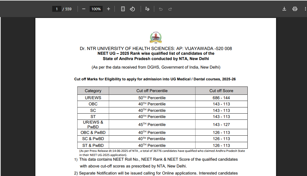Click the Category column header
The width and height of the screenshot is (307, 176).
point(93,91)
